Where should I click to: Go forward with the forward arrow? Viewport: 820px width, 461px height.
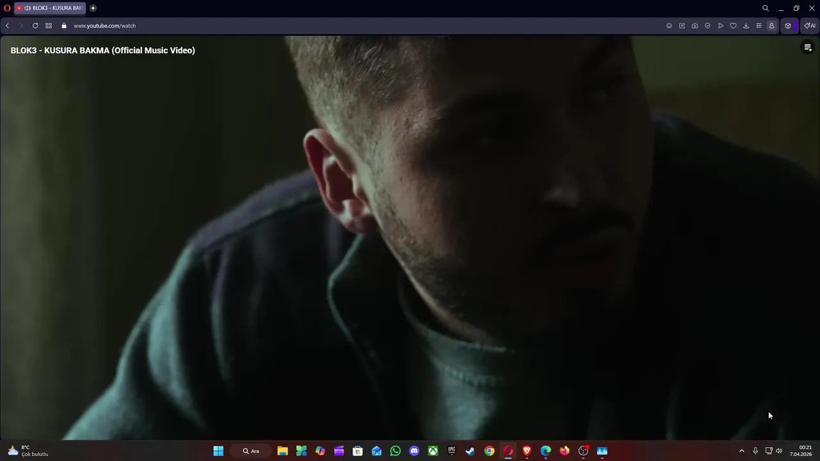click(x=21, y=26)
